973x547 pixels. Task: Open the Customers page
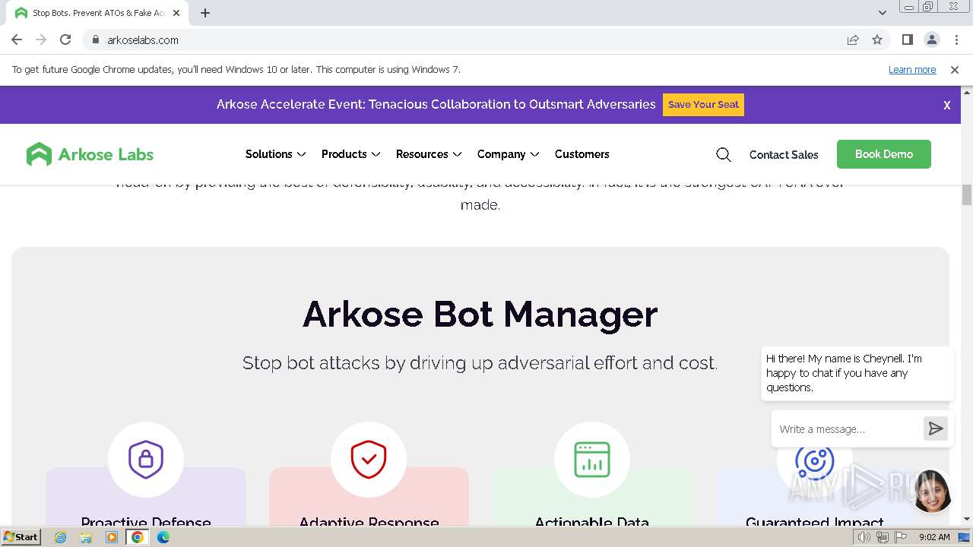point(582,154)
